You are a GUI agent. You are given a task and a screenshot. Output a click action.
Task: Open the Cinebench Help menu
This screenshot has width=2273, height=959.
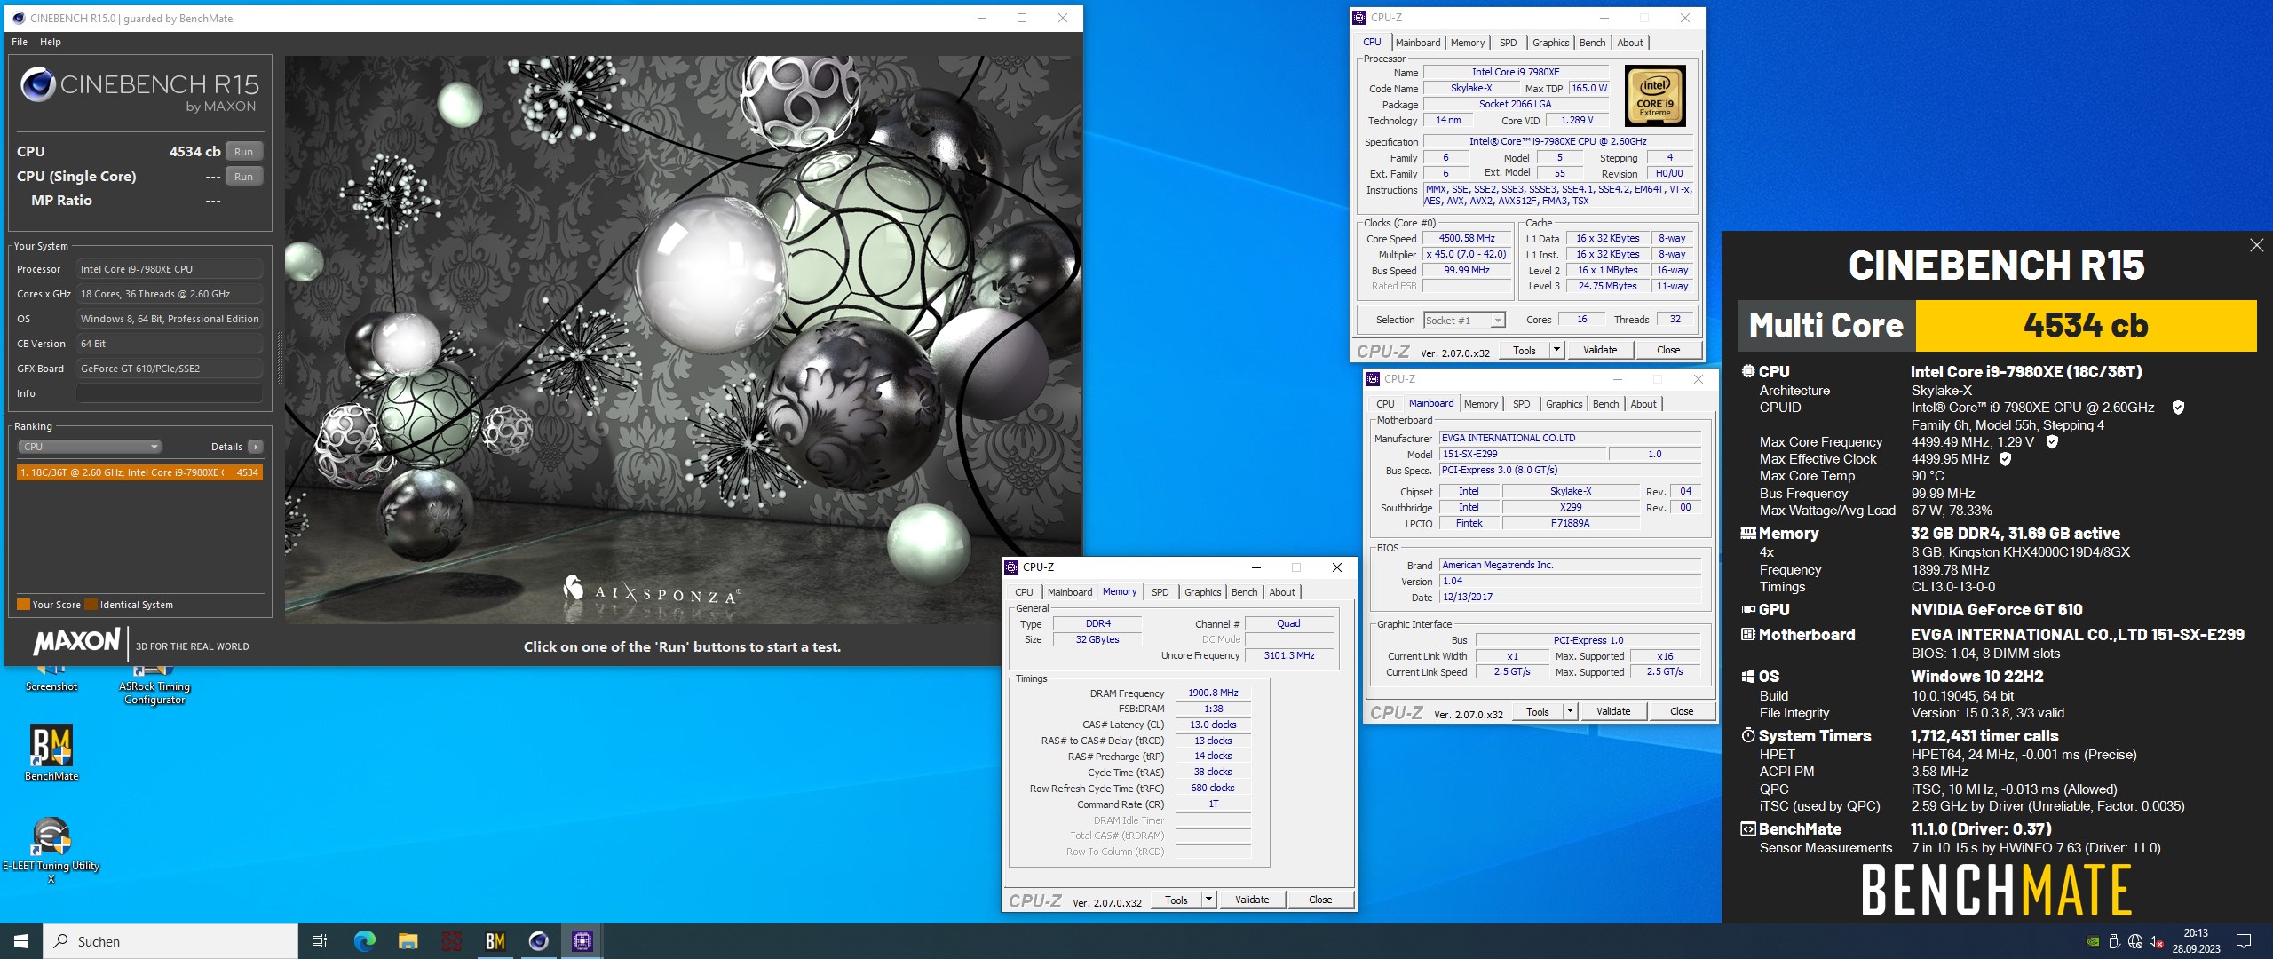pos(51,42)
